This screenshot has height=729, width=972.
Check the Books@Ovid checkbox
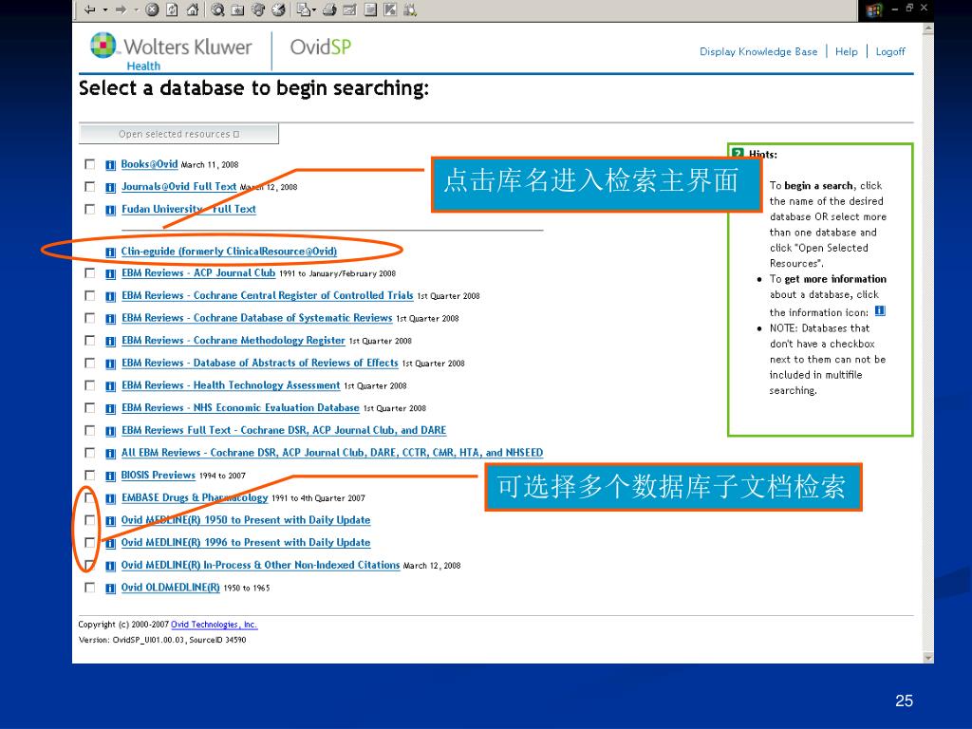tap(90, 163)
